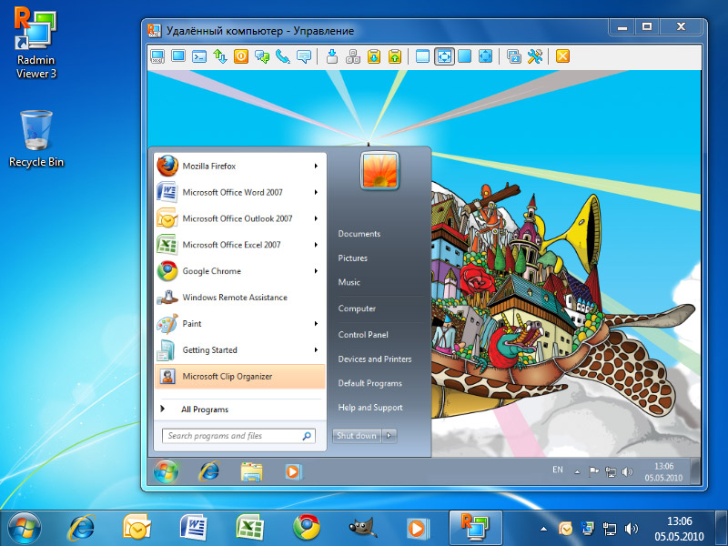
Task: Switch to normal window view mode
Action: (x=422, y=56)
